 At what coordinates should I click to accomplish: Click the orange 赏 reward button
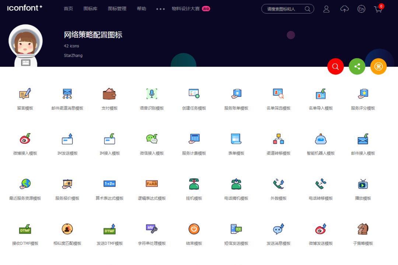378,66
